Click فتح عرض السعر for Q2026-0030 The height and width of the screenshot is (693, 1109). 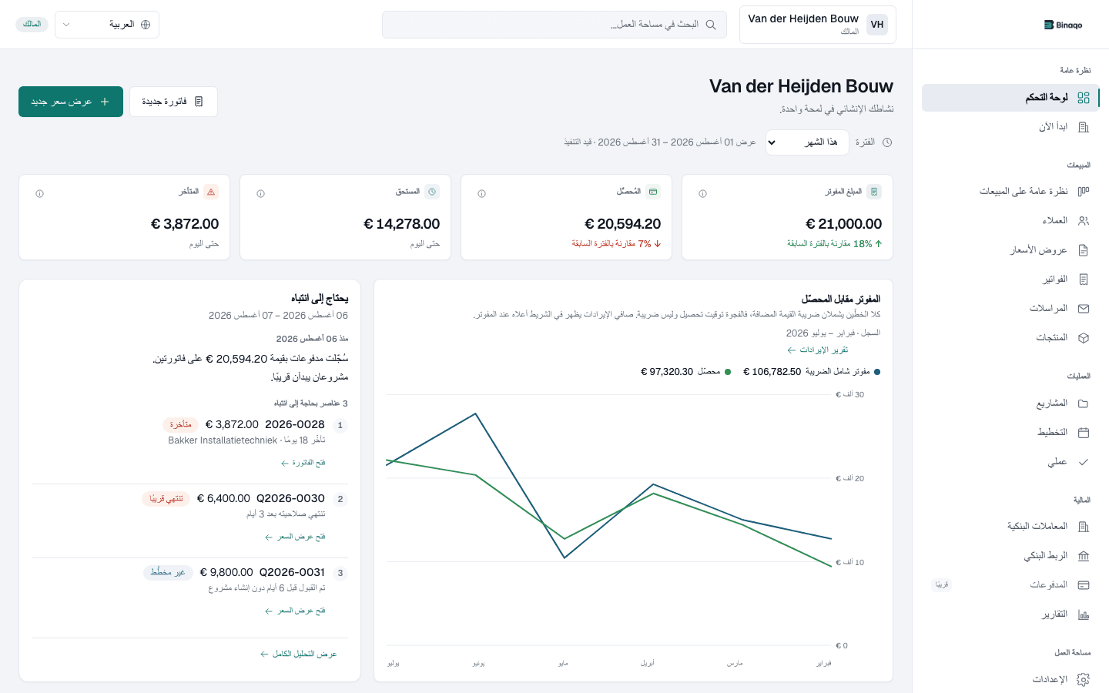(295, 537)
